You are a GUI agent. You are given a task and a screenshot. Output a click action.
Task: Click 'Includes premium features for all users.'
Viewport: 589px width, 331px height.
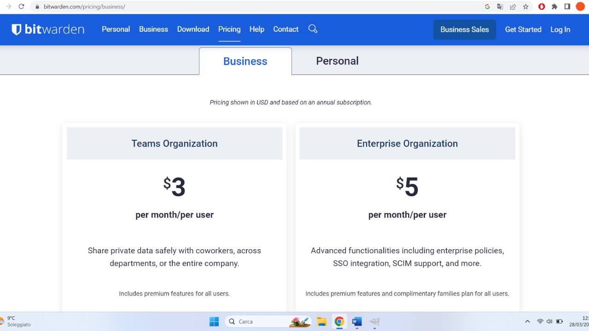click(x=175, y=293)
